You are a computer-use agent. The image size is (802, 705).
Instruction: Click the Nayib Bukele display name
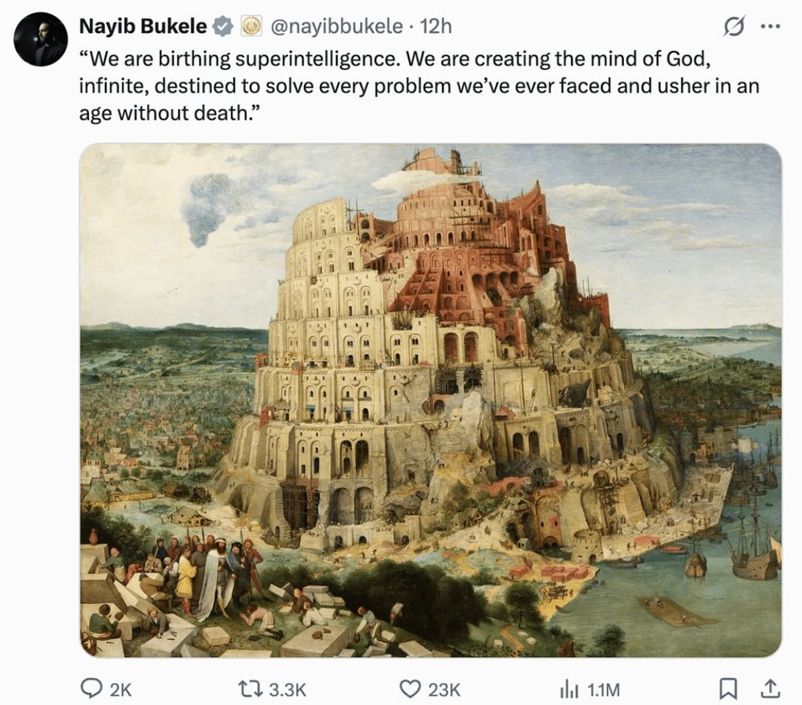coord(143,26)
